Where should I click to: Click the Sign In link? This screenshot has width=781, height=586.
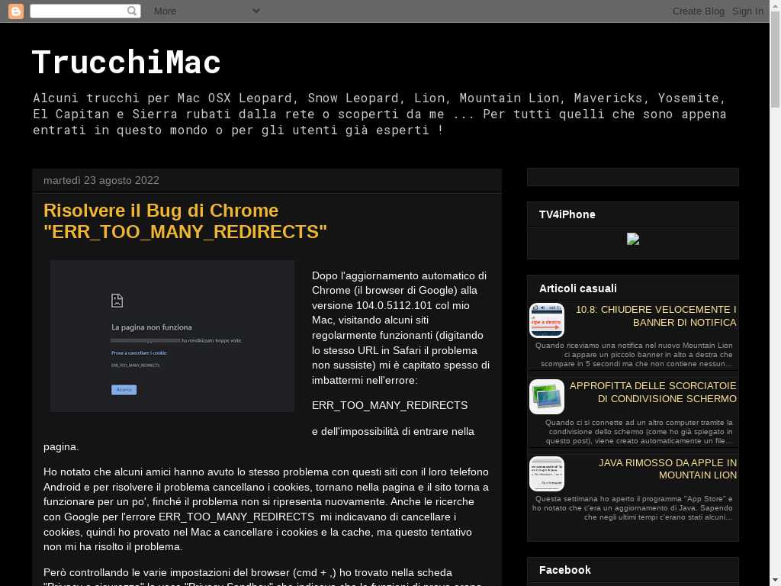click(x=747, y=11)
